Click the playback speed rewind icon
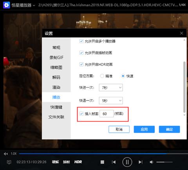This screenshot has width=188, height=170. (6, 154)
